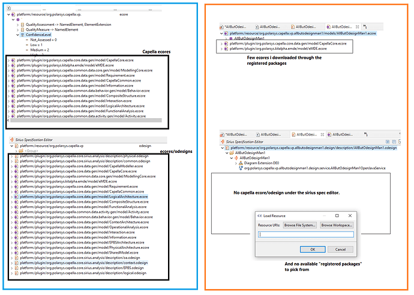Collapse the ConfidenceLevel enum node
Screen dimensions: 414x295
[x=18, y=35]
